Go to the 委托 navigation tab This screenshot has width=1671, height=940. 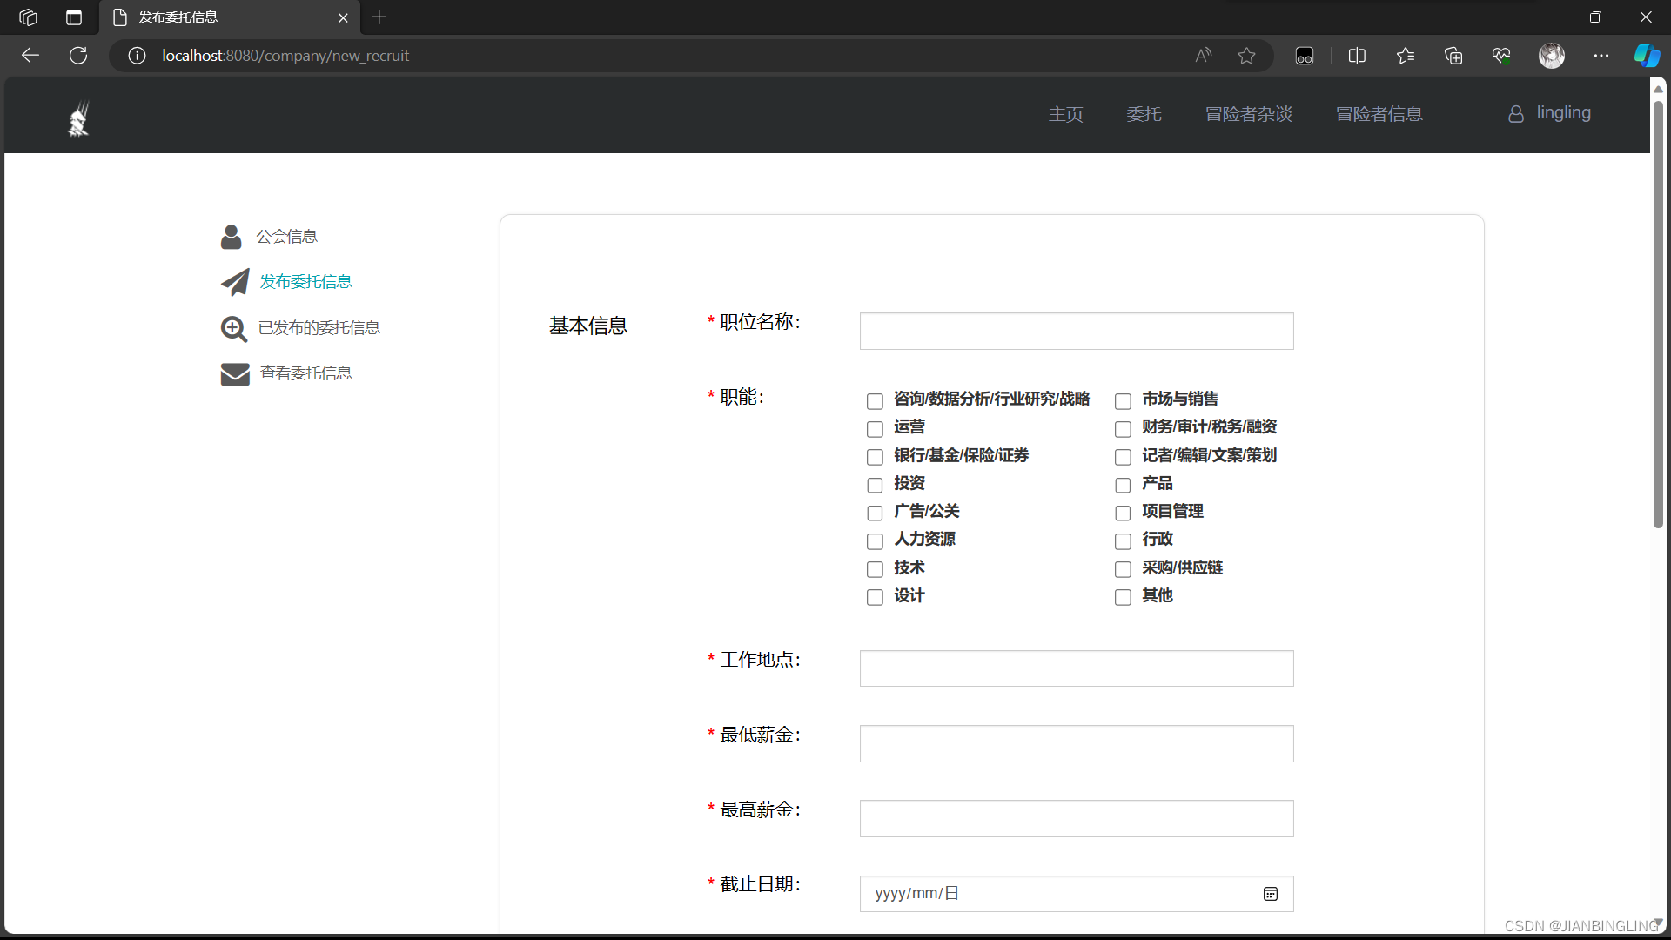[1144, 114]
